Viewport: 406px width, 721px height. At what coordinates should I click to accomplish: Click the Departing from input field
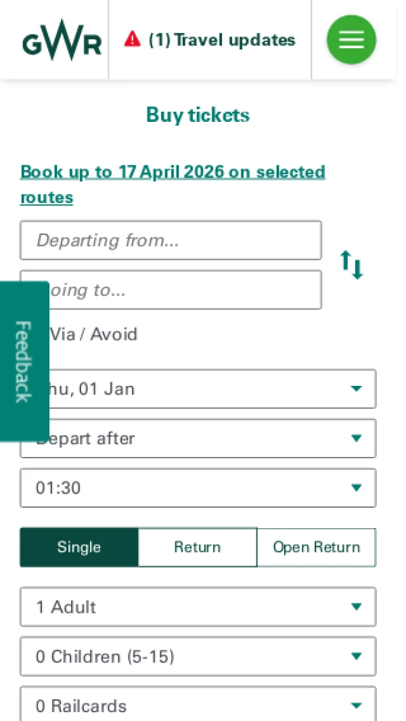(171, 240)
